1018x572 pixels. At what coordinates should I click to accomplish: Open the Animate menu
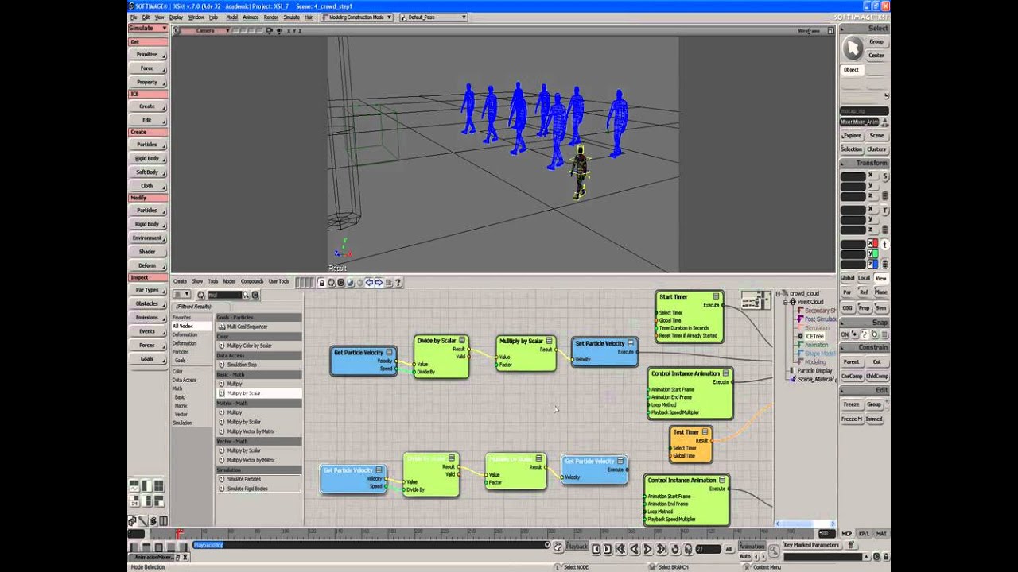pos(251,17)
